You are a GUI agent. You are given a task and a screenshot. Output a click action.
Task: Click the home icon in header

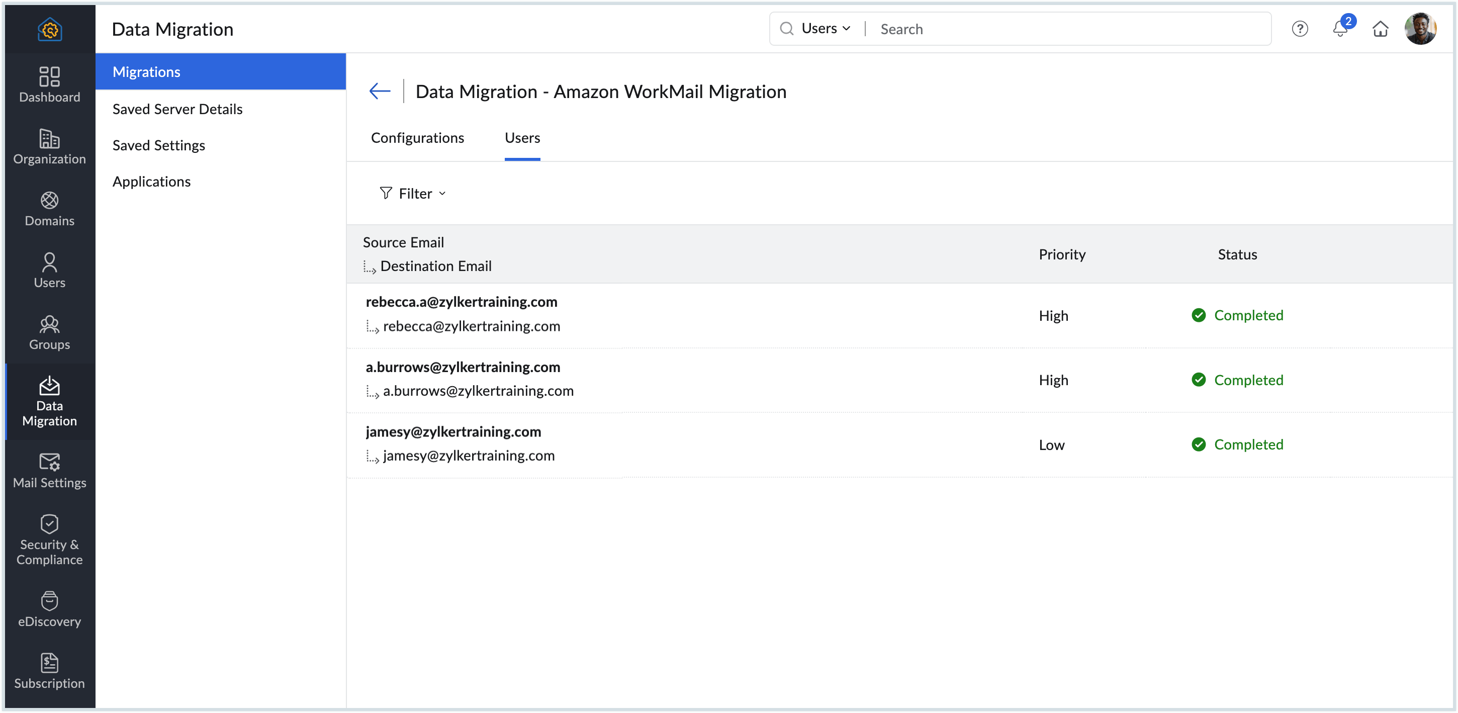click(1380, 29)
